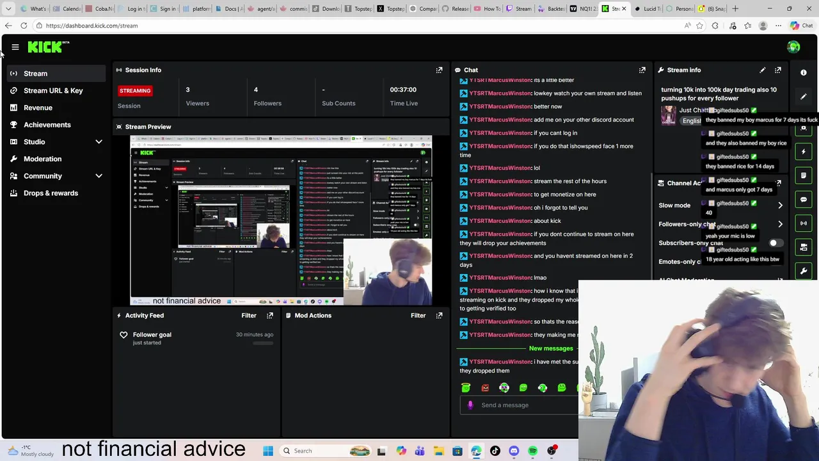The width and height of the screenshot is (819, 461).
Task: Click the lightning bolt icon in right rail
Action: click(804, 152)
